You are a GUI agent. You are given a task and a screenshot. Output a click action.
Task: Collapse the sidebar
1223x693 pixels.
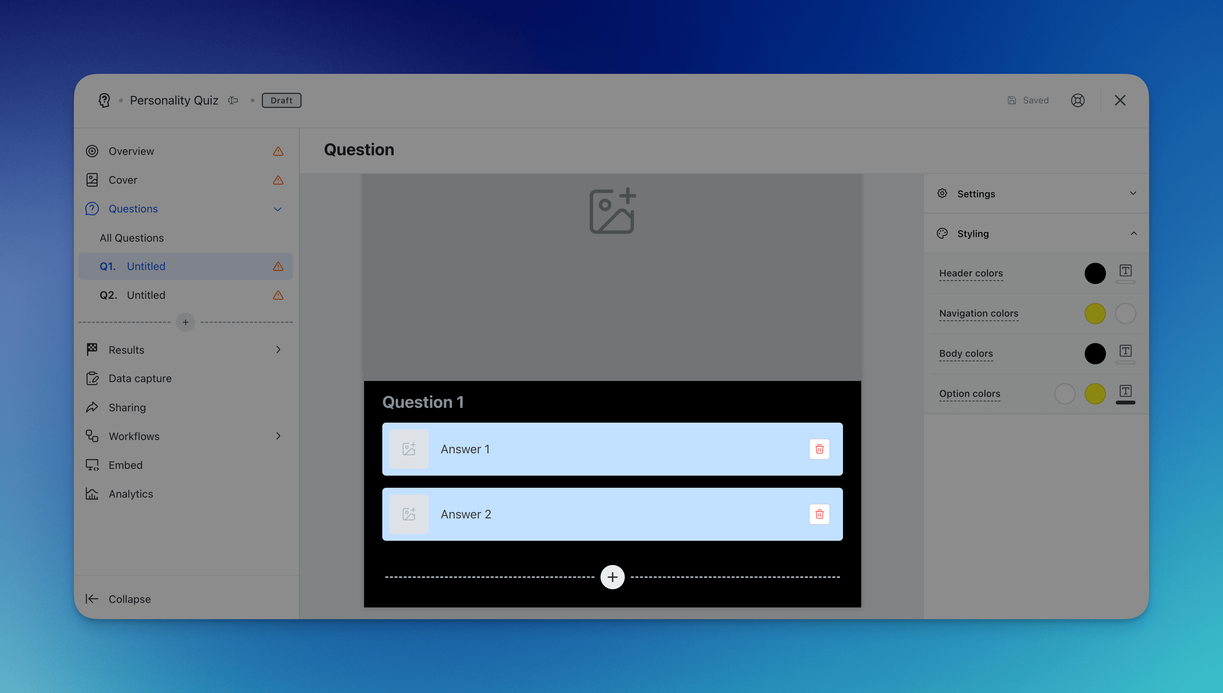point(129,599)
